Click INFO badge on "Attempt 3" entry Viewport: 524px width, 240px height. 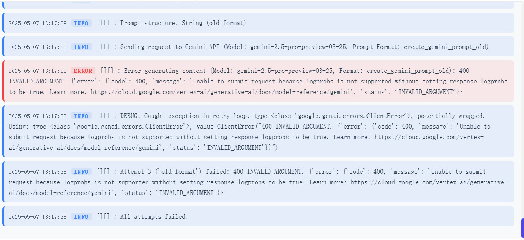[x=81, y=172]
